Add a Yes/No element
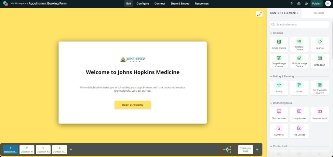 pyautogui.click(x=320, y=44)
